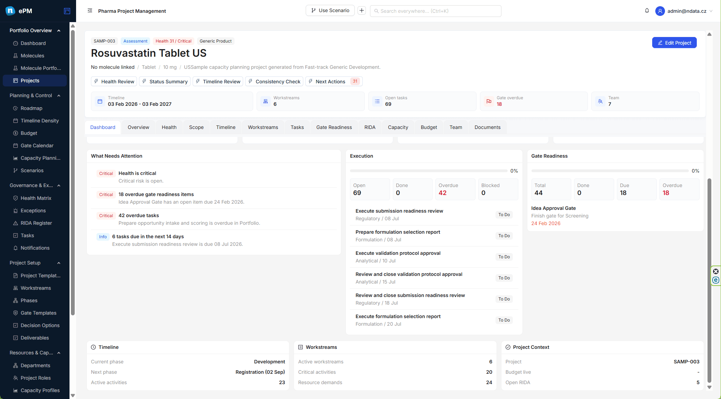721x399 pixels.
Task: Click the green circled e extension icon
Action: tap(716, 280)
